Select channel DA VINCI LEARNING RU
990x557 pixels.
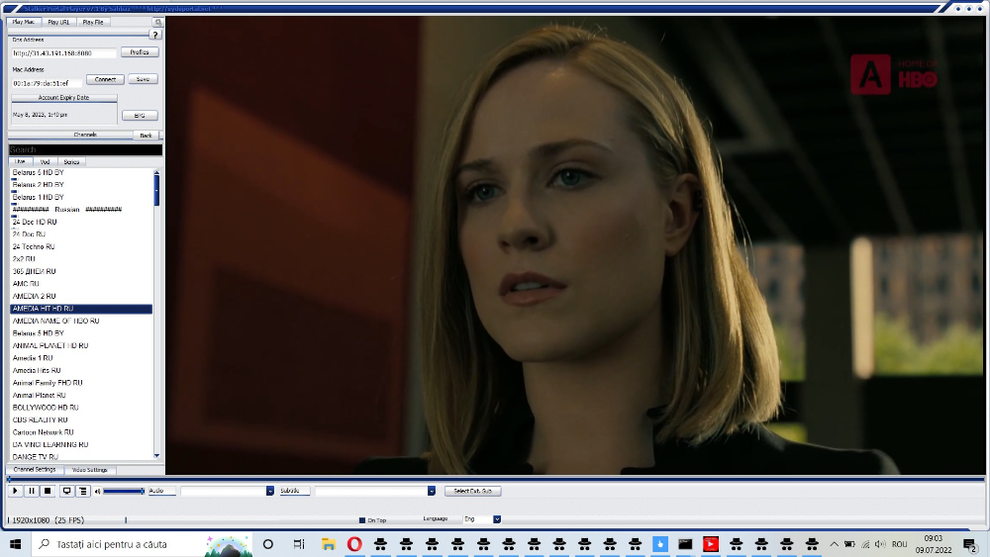[50, 445]
